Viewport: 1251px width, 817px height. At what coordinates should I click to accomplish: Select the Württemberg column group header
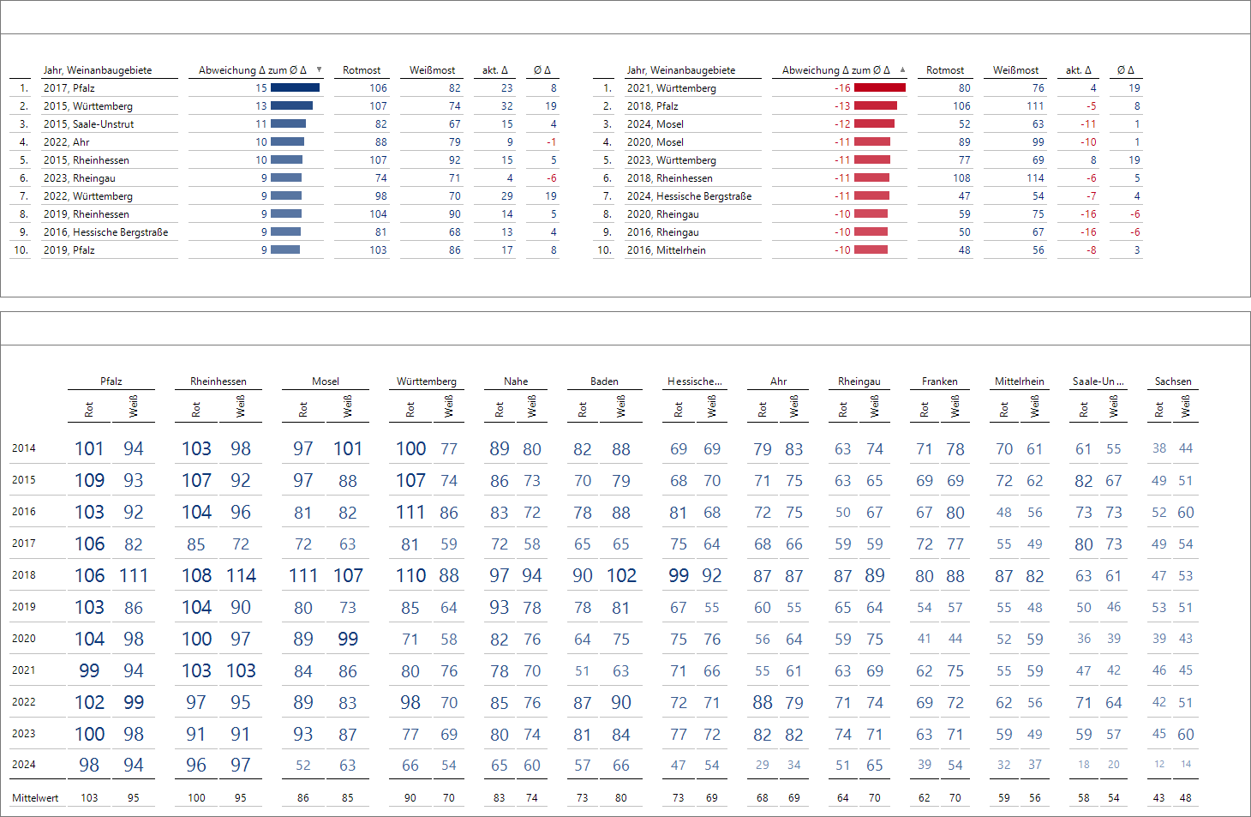(x=426, y=381)
